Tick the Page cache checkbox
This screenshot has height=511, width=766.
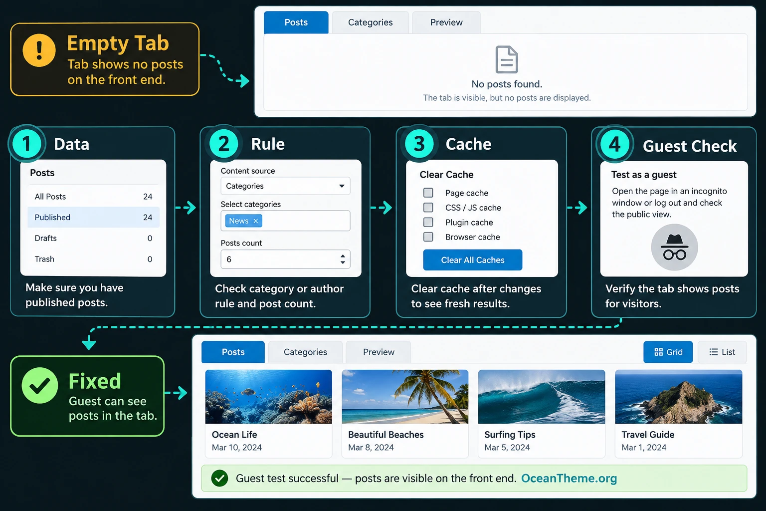pos(428,193)
